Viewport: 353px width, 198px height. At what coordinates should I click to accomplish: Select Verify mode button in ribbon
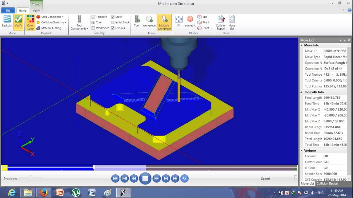(x=18, y=22)
